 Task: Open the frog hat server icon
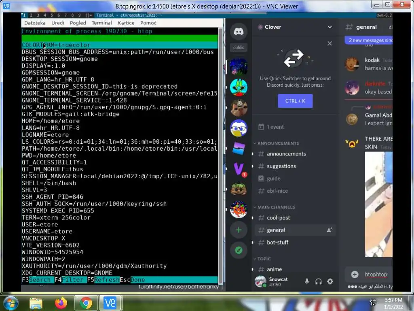[239, 189]
